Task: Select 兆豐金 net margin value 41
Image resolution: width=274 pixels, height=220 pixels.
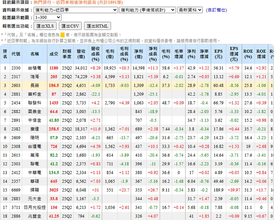Action: [x=191, y=216]
